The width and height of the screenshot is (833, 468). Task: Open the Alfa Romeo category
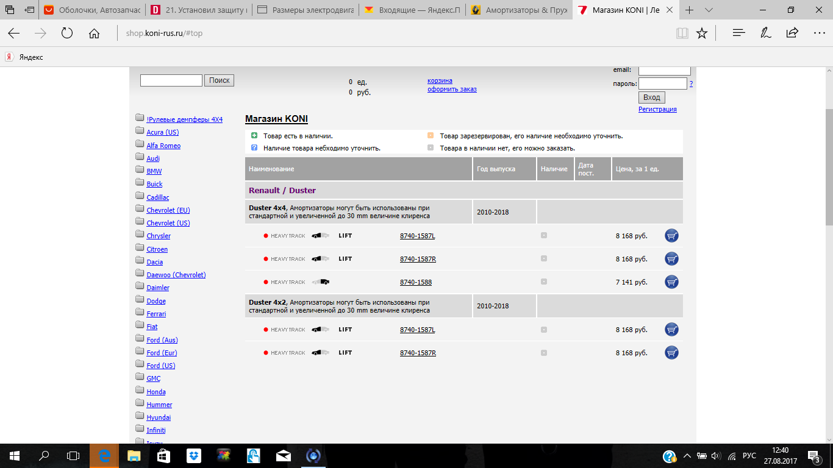(163, 146)
